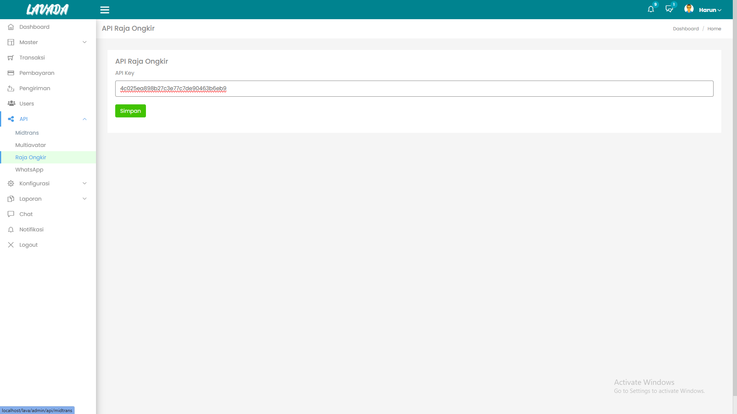The width and height of the screenshot is (737, 414).
Task: Click the Chat bubble icon in sidebar
Action: point(11,214)
